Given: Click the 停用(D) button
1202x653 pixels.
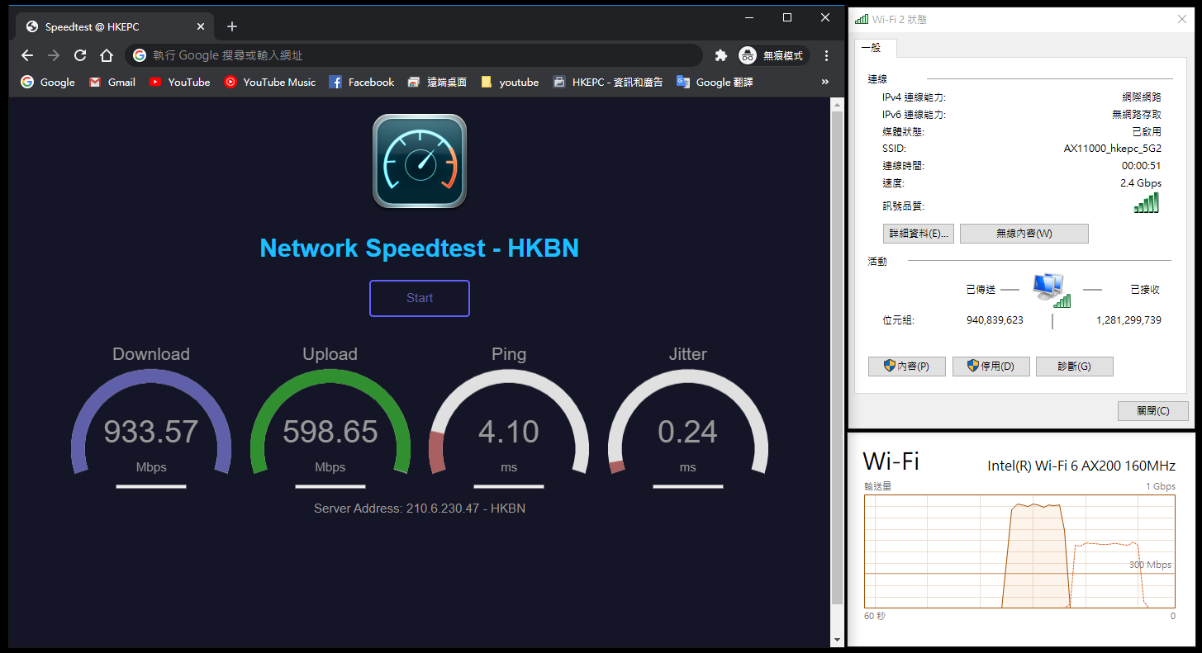Looking at the screenshot, I should (991, 366).
